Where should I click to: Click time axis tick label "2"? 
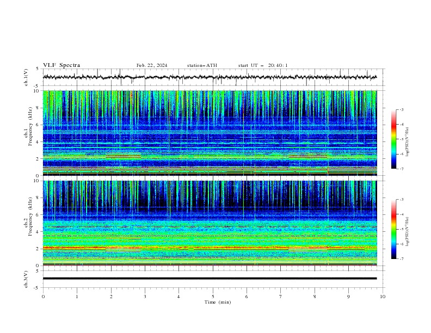(111, 297)
